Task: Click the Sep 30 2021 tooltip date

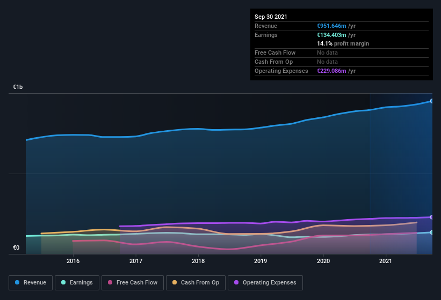Action: [271, 17]
